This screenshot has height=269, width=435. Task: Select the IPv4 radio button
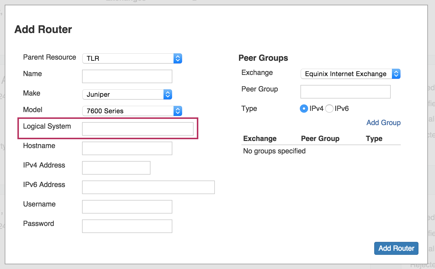click(x=304, y=109)
